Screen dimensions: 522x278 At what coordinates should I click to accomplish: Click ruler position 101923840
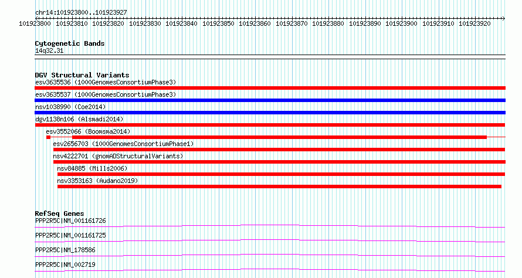click(x=181, y=23)
